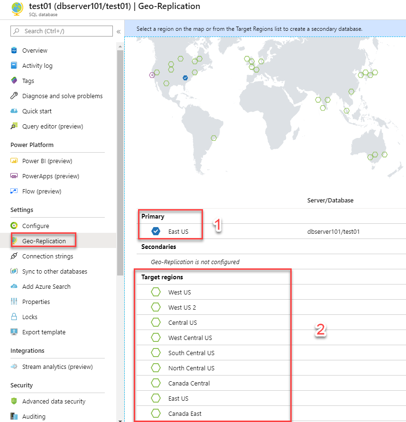
Task: Click the sidebar scroll up arrow
Action: 120,46
